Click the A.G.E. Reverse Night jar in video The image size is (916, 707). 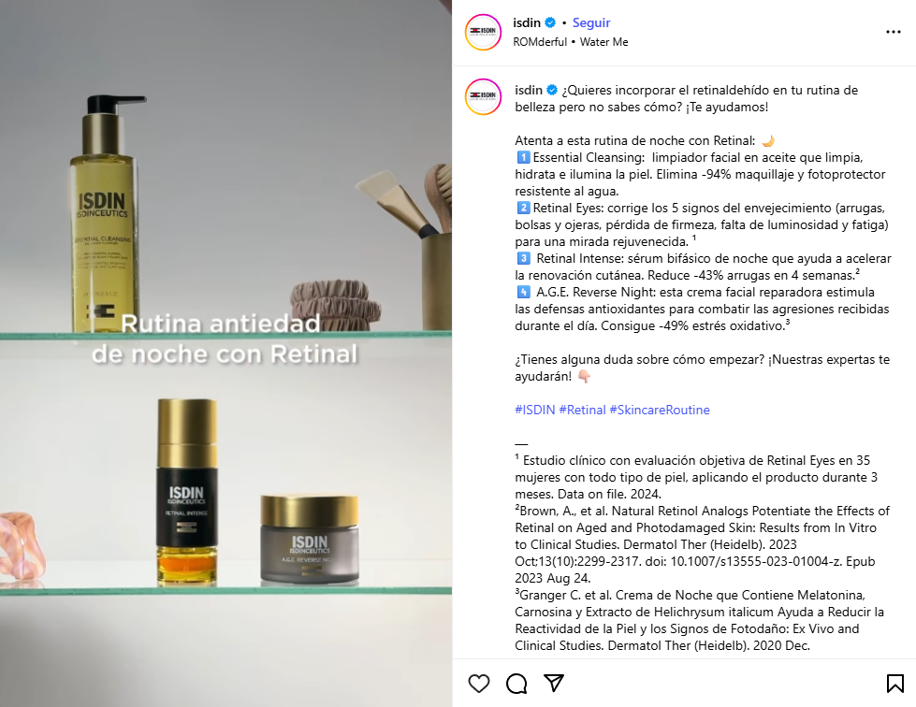coord(309,539)
